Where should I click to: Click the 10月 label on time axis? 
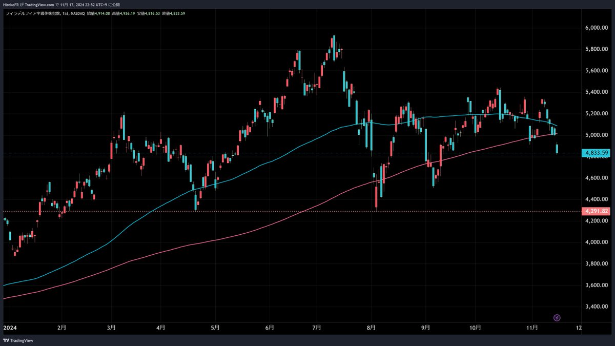[x=475, y=327]
